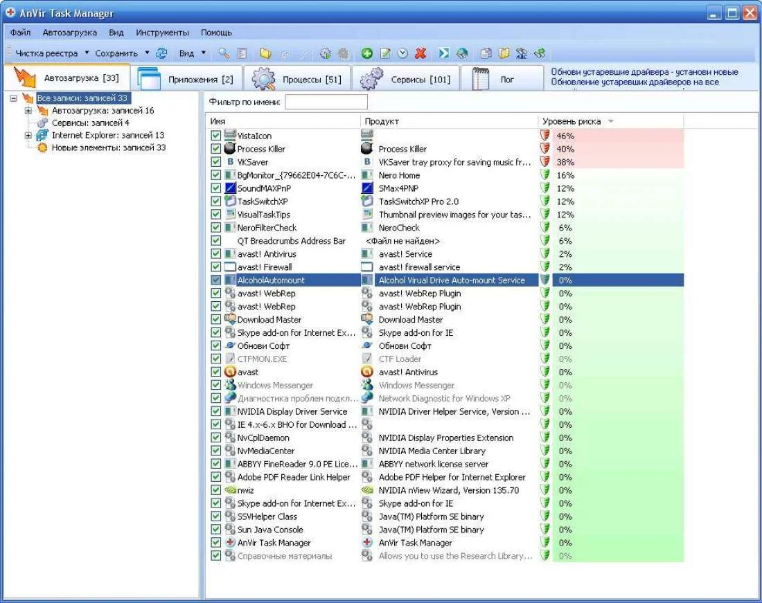This screenshot has width=762, height=603.
Task: Disable the AnVir Task Manager startup entry checkbox
Action: click(216, 543)
